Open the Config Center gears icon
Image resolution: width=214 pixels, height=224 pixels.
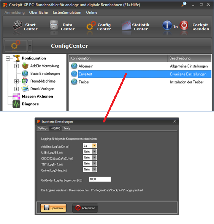click(91, 25)
